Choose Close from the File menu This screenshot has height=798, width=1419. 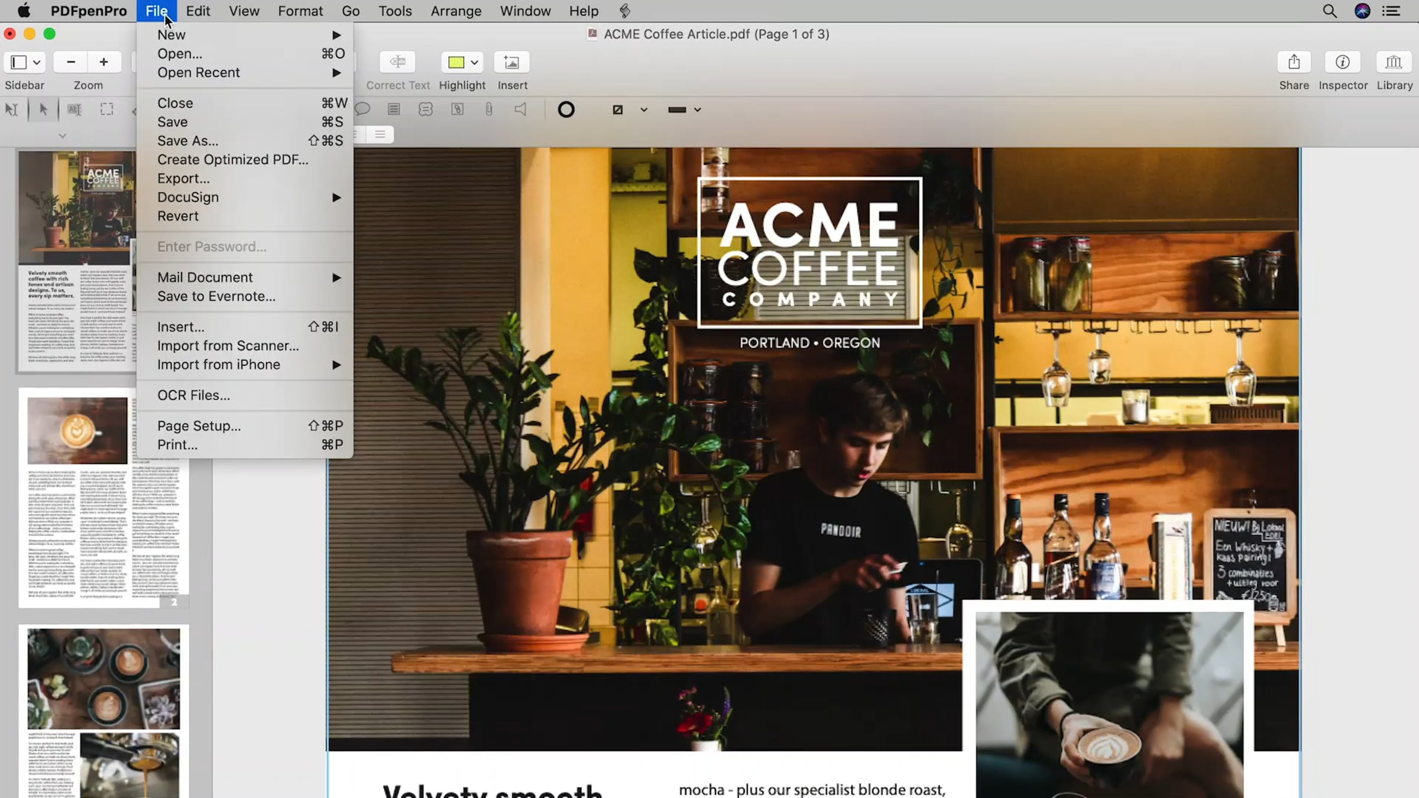pyautogui.click(x=245, y=103)
